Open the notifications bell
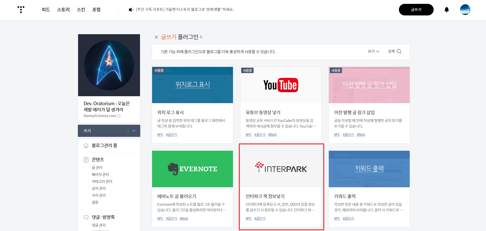The width and height of the screenshot is (486, 231). click(447, 10)
